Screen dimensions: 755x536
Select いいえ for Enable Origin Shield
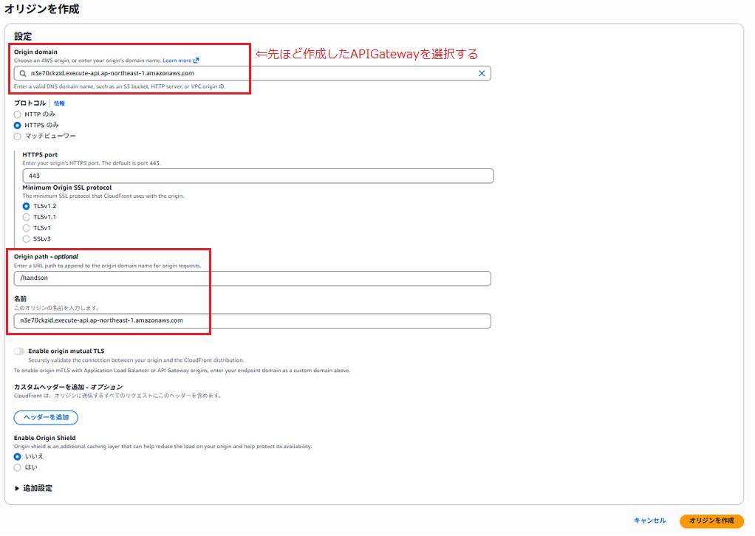tap(17, 456)
